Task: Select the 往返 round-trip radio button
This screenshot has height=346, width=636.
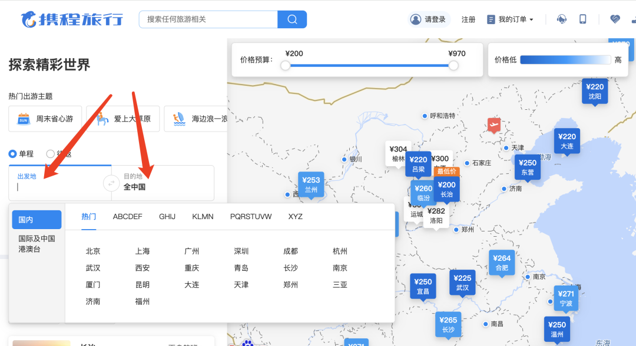Action: tap(51, 154)
